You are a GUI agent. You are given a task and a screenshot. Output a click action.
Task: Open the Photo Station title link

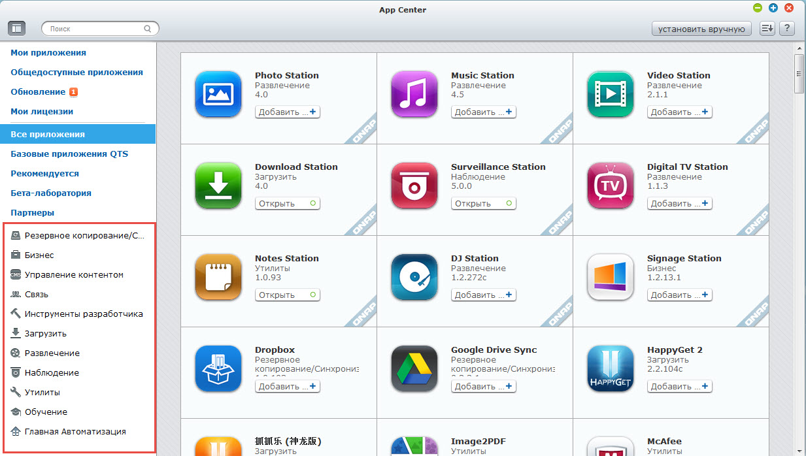click(x=287, y=75)
